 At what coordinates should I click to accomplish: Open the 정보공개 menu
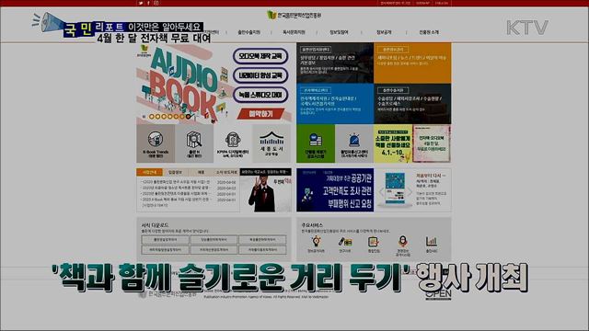[384, 32]
